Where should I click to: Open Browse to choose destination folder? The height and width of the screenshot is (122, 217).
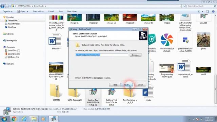136,55
